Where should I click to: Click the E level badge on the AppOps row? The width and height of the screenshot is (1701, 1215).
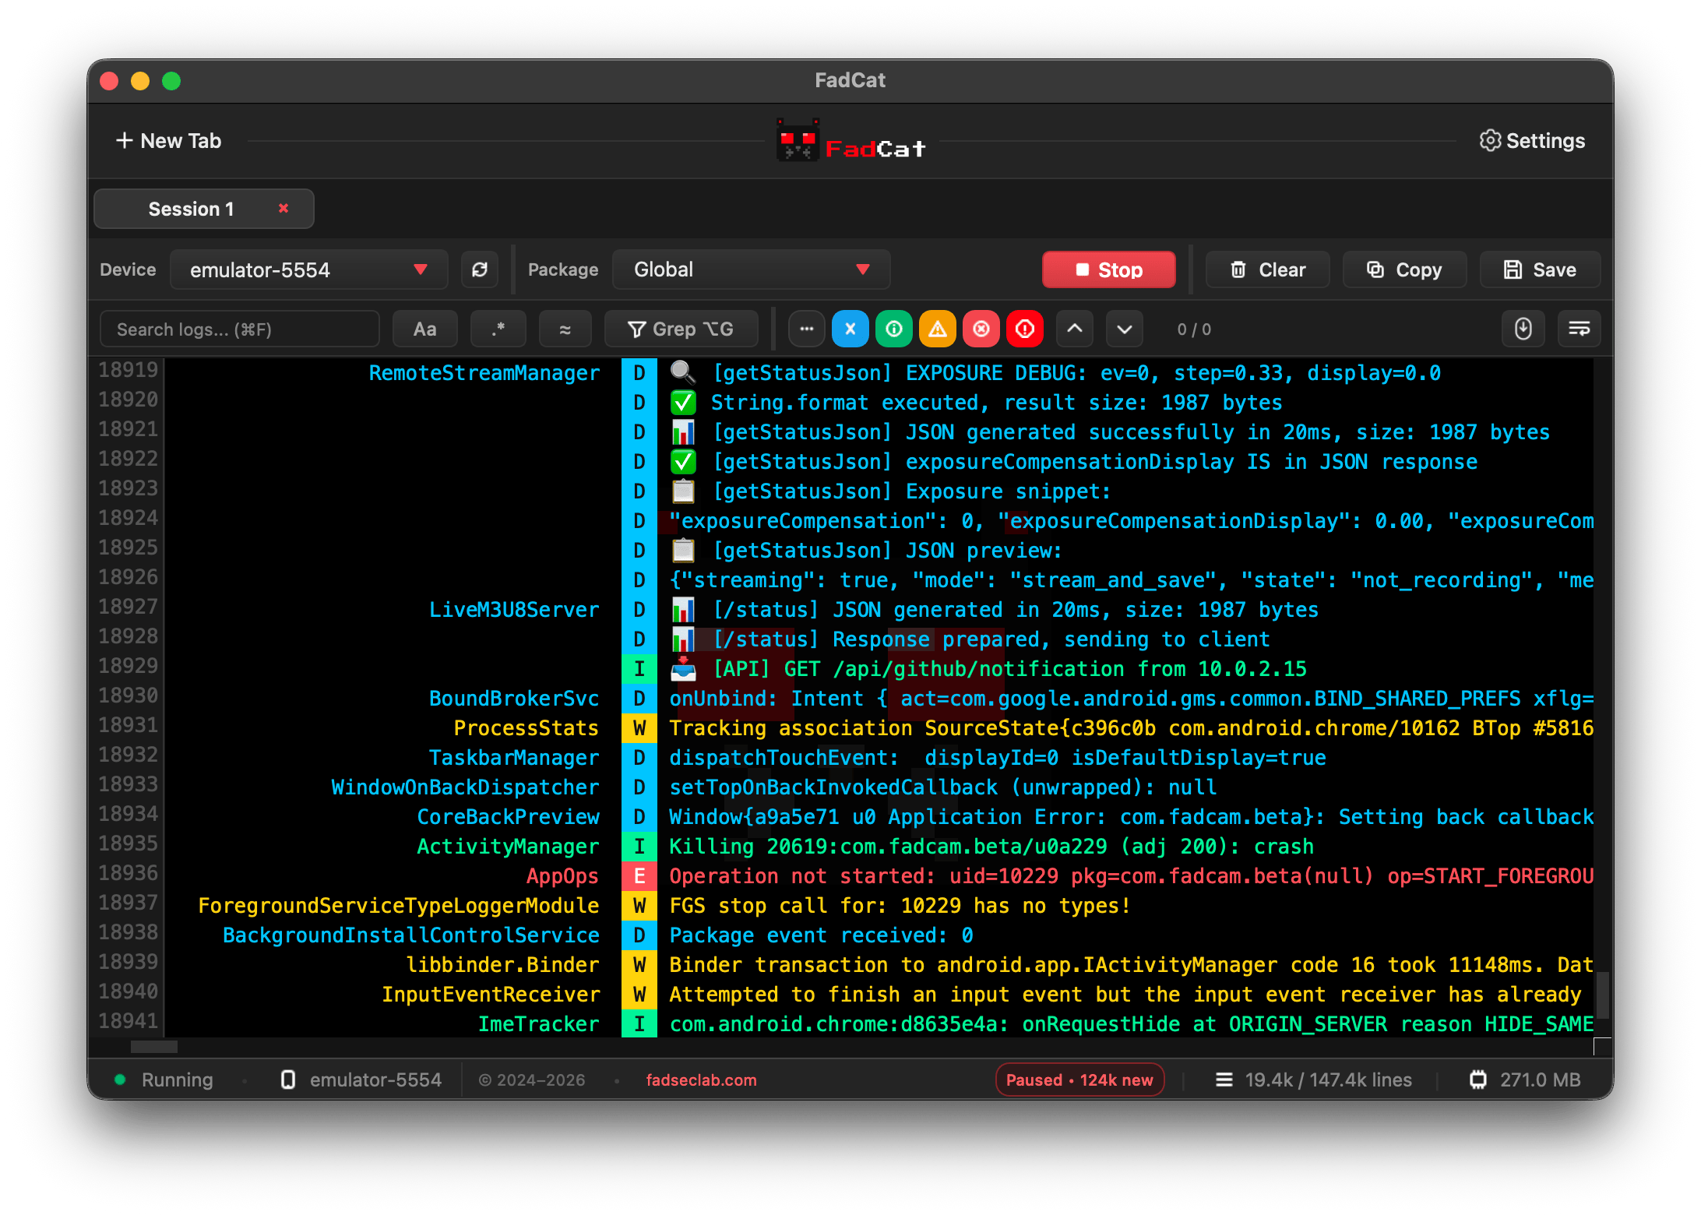639,876
